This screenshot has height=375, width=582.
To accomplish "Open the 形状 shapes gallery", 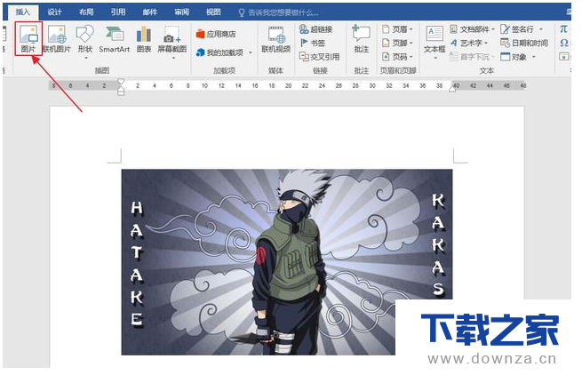I will [x=85, y=42].
